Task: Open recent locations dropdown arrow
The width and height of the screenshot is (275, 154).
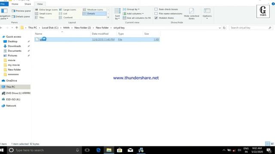Action: tap(12, 28)
